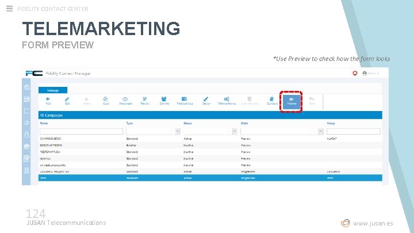Screen dimensions: 414x233
Task: Open the Relationships toolbar icon
Action: click(x=185, y=101)
